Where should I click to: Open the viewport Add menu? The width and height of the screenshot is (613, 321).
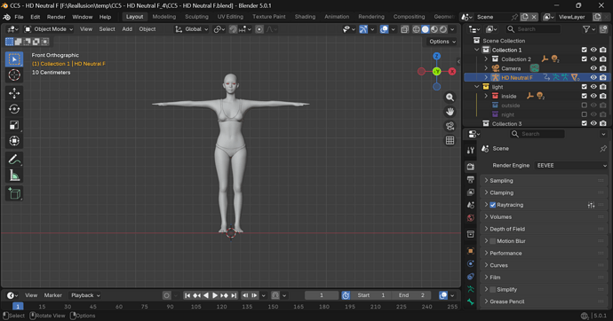pyautogui.click(x=127, y=29)
